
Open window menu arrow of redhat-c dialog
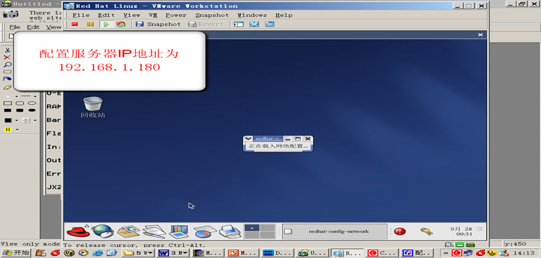coord(248,139)
